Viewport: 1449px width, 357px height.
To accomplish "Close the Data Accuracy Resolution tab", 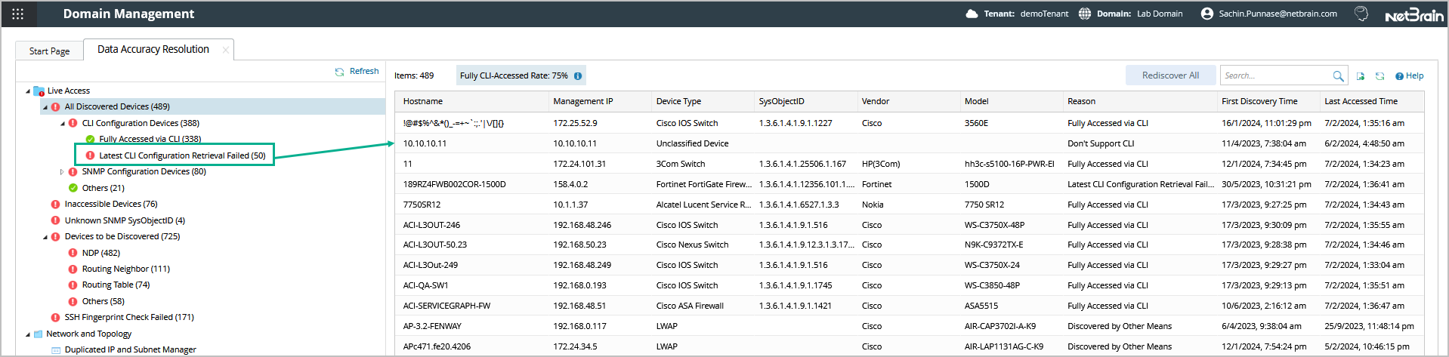I will click(x=225, y=50).
